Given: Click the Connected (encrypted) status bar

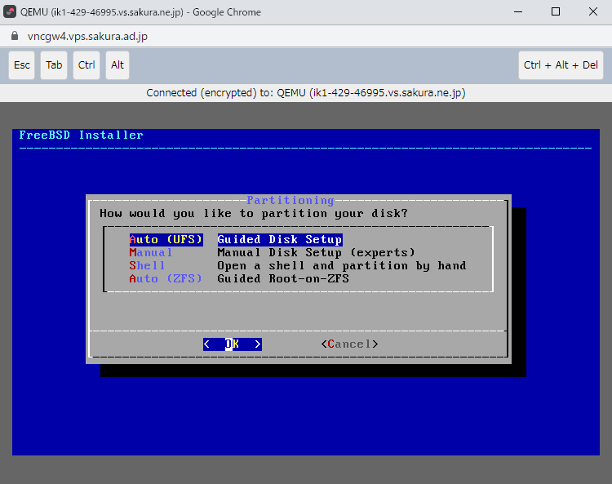Looking at the screenshot, I should tap(305, 93).
